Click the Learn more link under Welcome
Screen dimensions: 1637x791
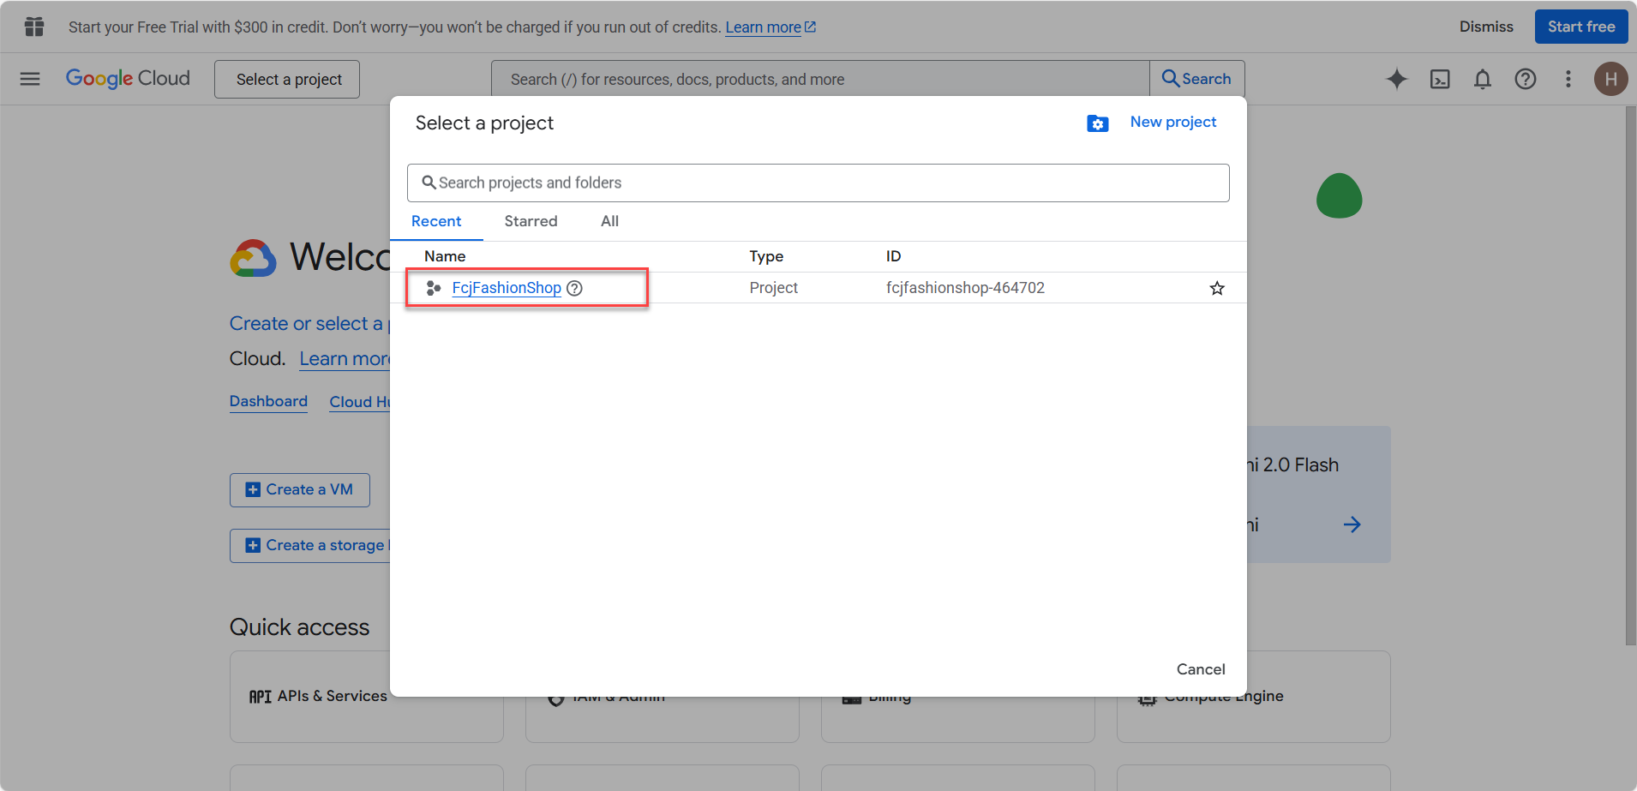(345, 359)
